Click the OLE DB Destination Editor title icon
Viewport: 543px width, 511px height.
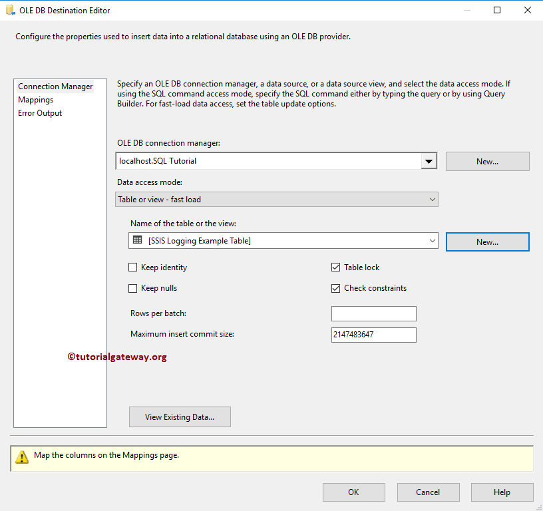[x=10, y=10]
